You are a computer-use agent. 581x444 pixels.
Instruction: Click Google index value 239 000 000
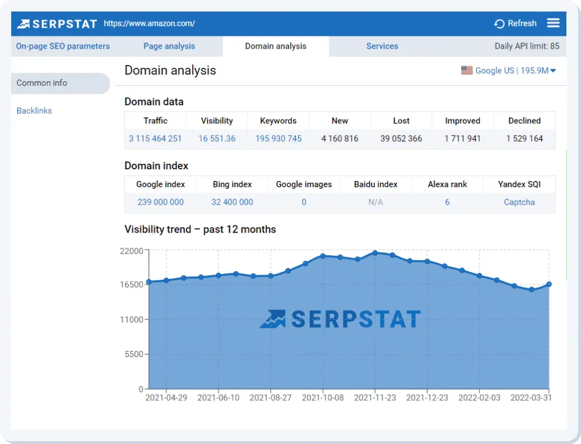coord(160,202)
